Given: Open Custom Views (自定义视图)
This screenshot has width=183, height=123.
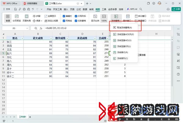Looking at the screenshot, I should [x=51, y=21].
